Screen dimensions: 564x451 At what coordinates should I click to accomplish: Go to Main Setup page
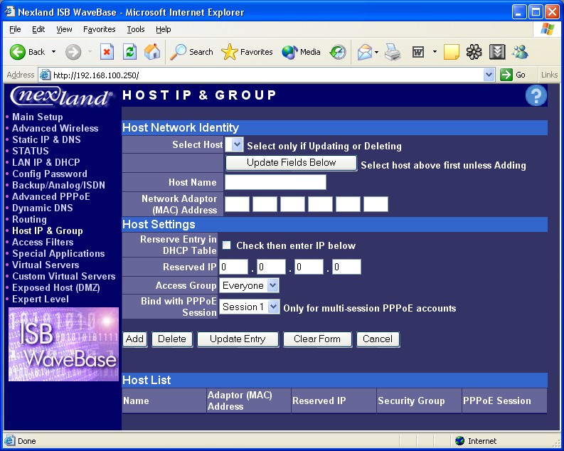click(x=38, y=117)
